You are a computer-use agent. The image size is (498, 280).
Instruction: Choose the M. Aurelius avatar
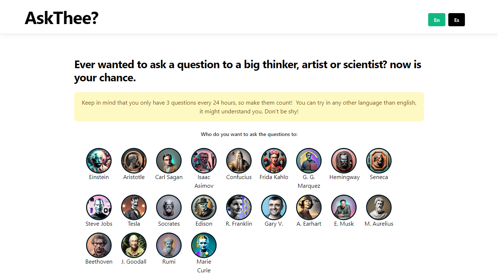379,207
